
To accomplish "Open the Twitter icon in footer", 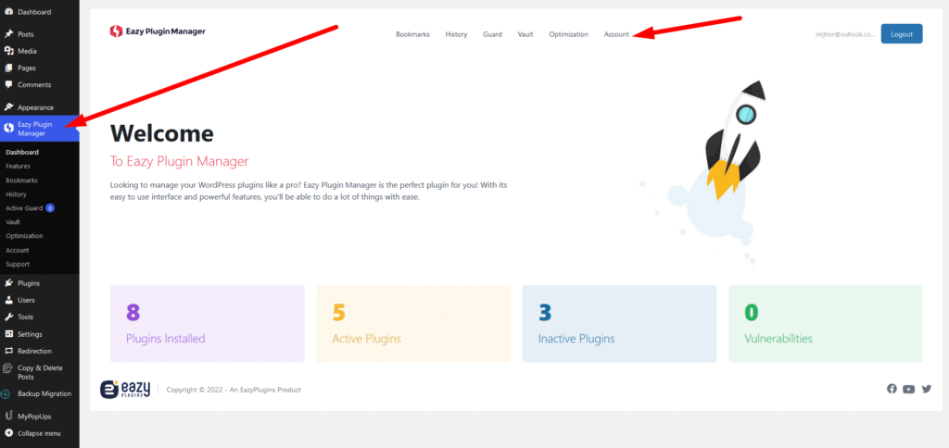I will pyautogui.click(x=926, y=389).
